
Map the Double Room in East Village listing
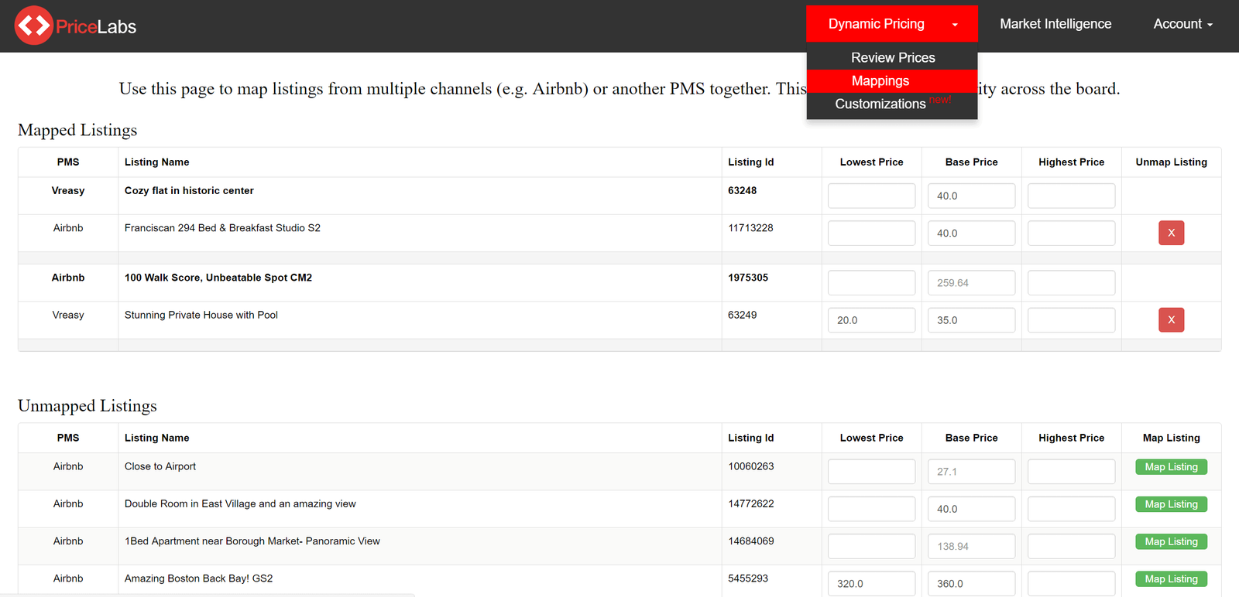pos(1171,504)
